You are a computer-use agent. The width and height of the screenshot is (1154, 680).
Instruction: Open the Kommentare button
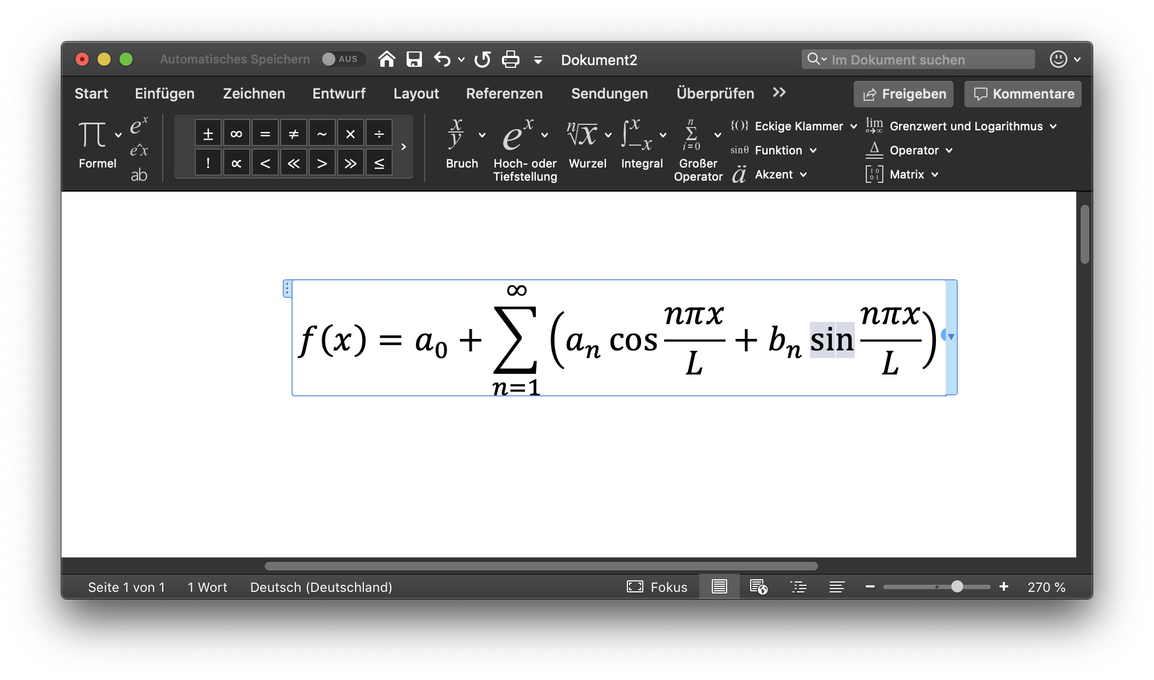1023,94
